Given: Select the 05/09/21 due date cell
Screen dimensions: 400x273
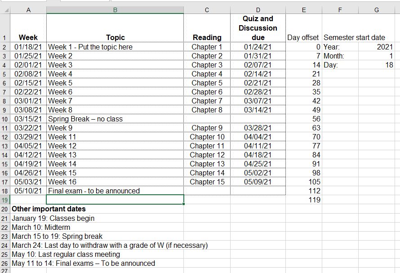Looking at the screenshot, I should coord(258,182).
